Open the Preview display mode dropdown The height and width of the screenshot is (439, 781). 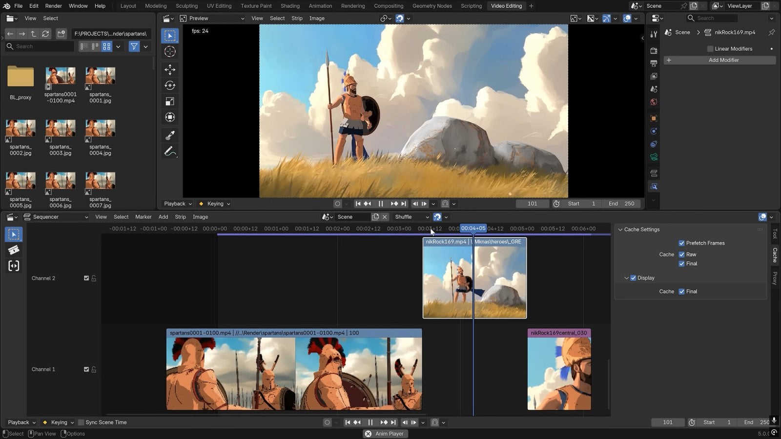point(212,19)
